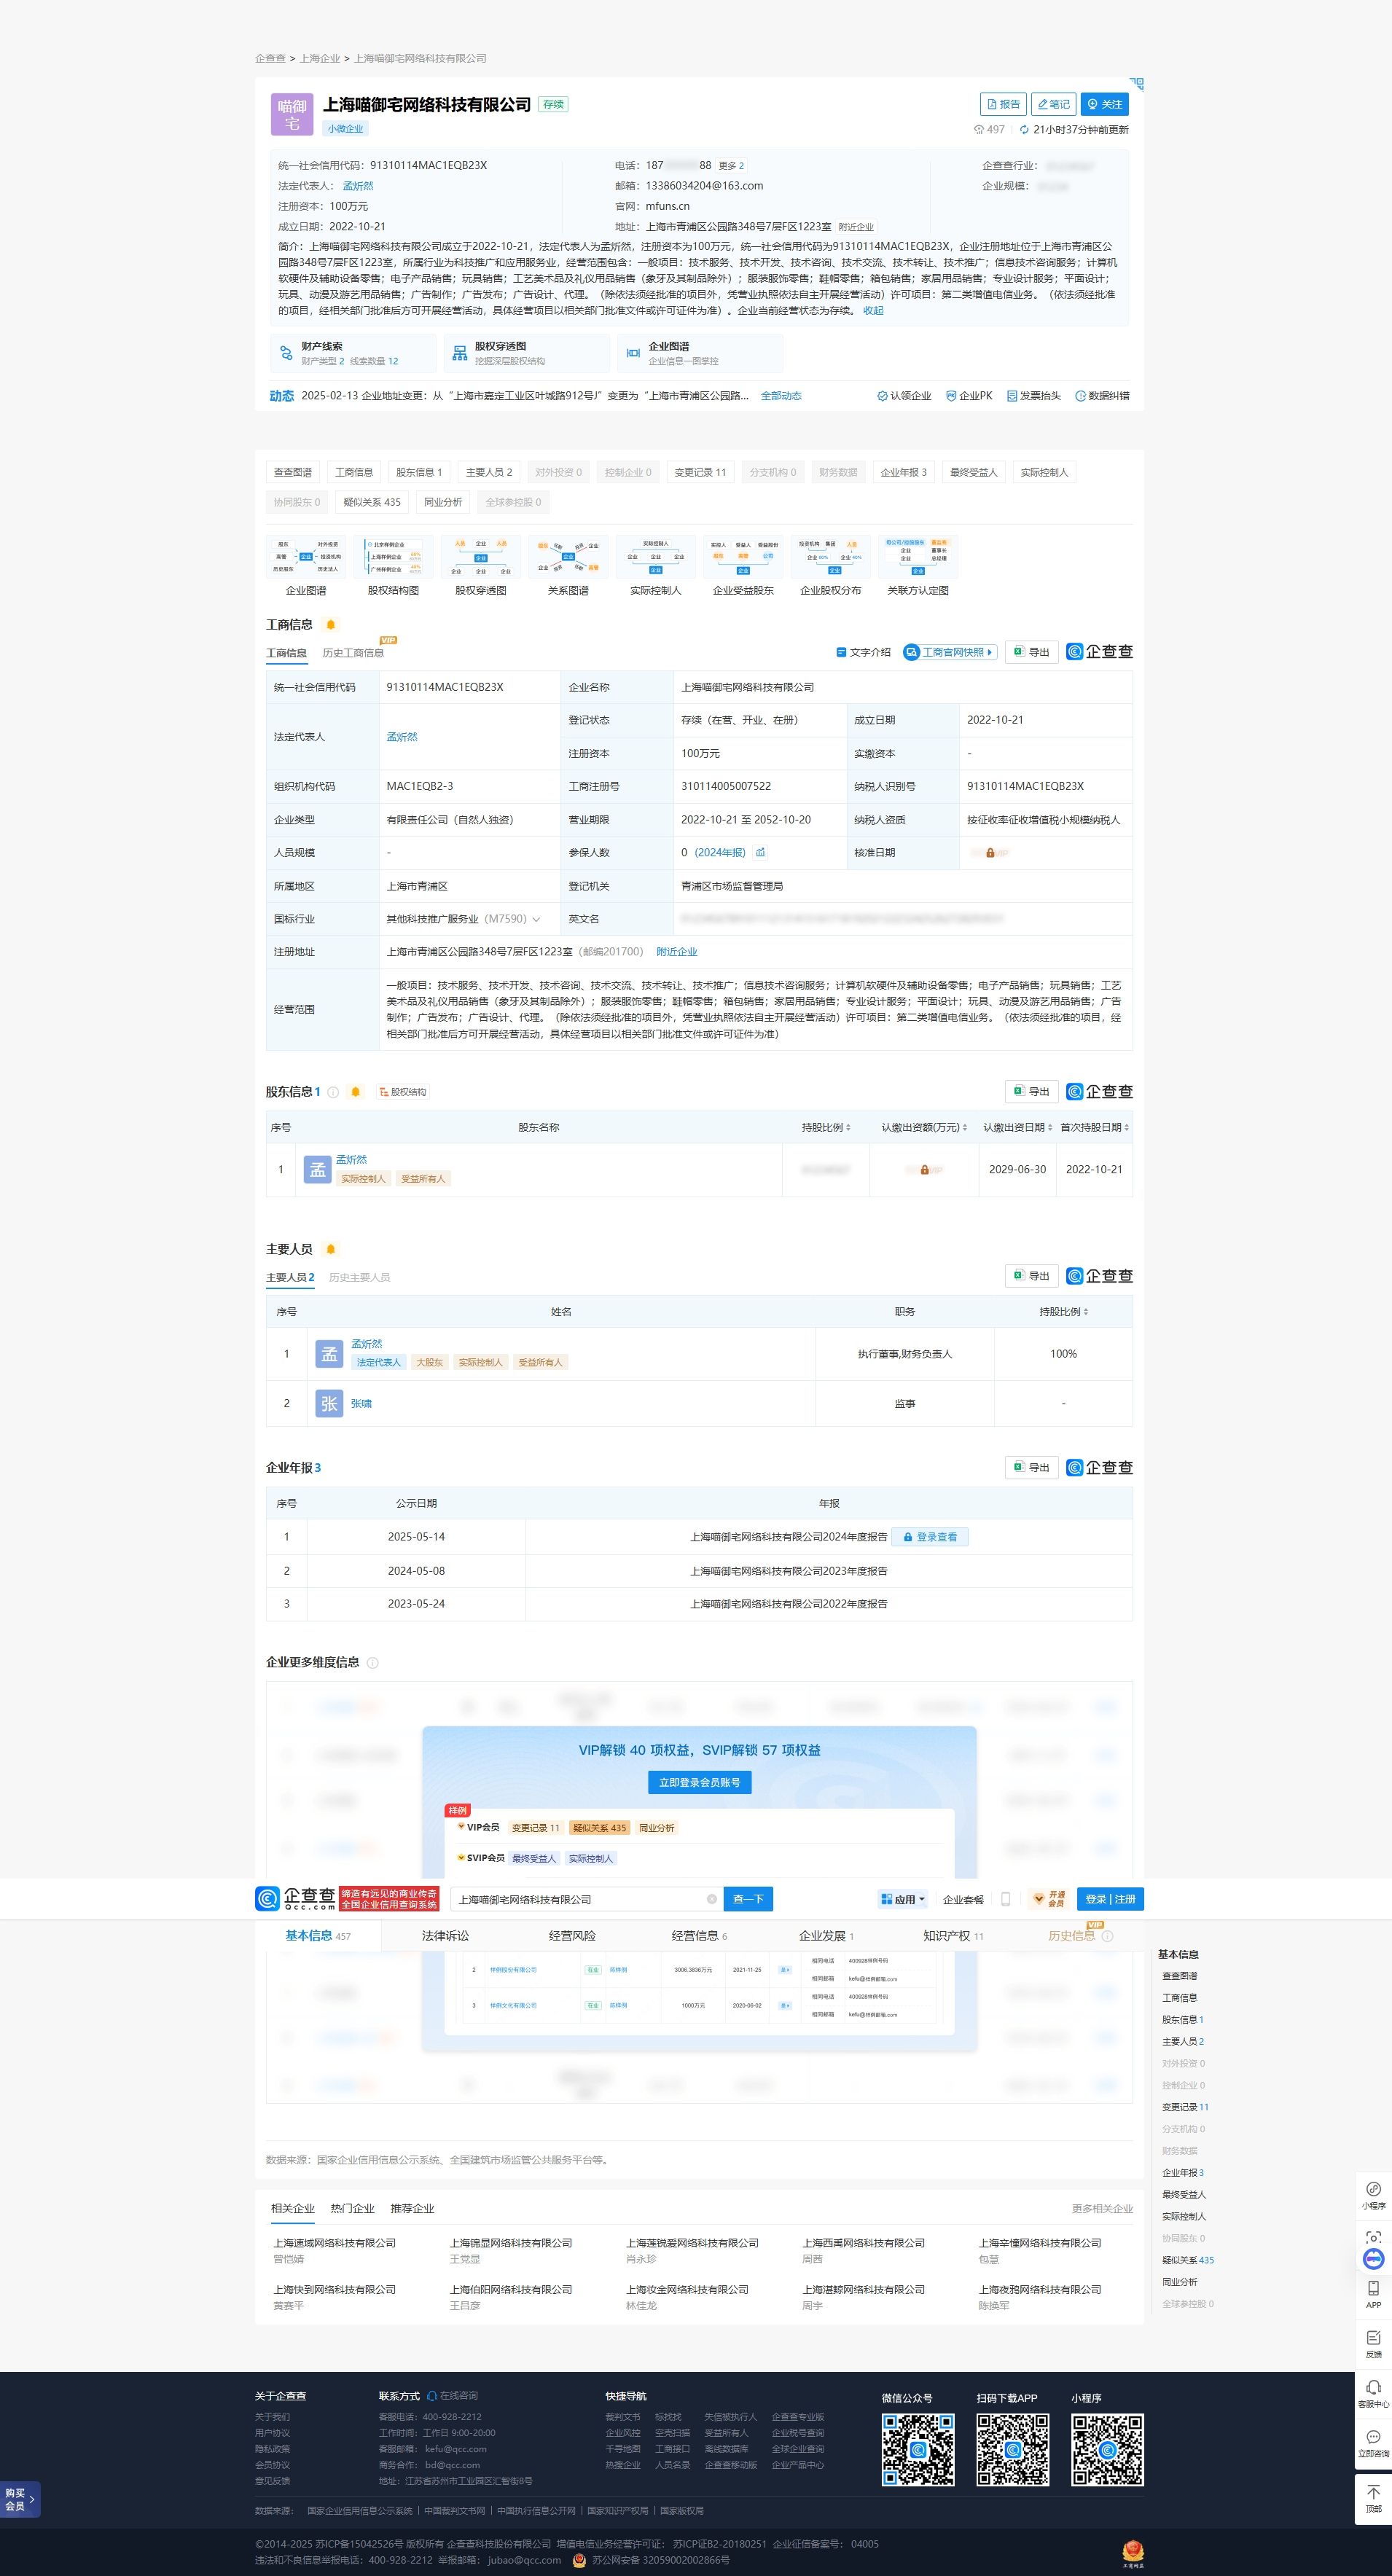Switch to 历史主要人员 tab
Viewport: 1392px width, 2576px height.
[359, 1278]
